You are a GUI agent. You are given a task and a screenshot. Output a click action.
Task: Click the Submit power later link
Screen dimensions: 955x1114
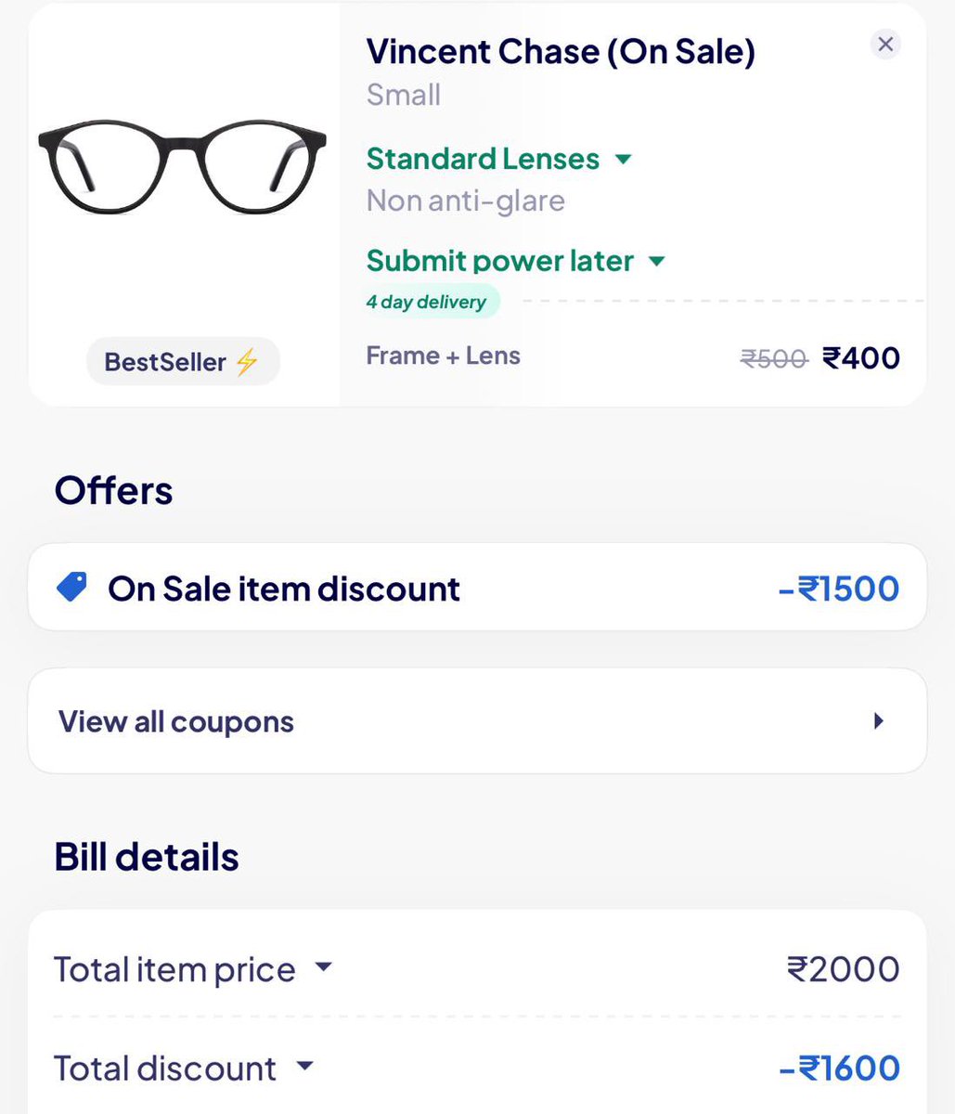499,261
